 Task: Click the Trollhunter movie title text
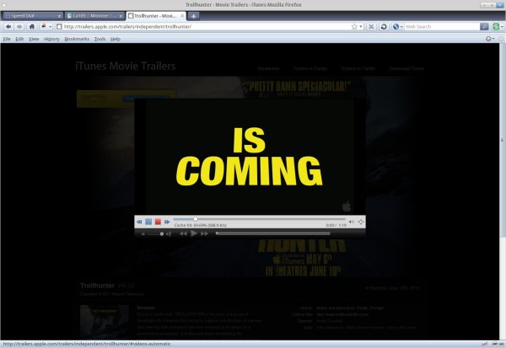pos(97,286)
